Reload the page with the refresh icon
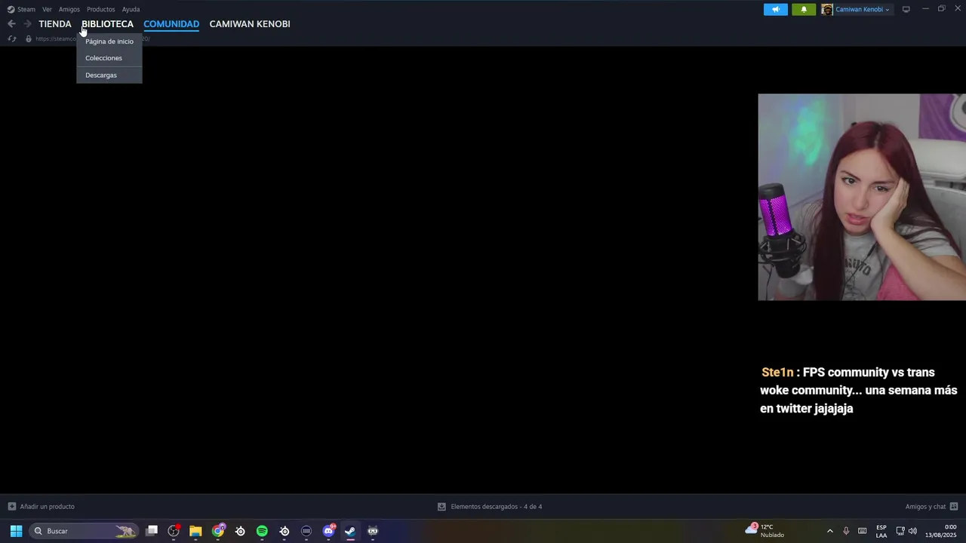 coord(11,38)
